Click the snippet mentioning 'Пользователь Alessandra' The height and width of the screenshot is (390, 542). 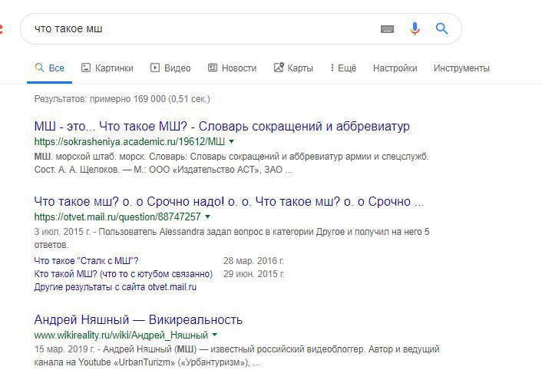point(232,238)
